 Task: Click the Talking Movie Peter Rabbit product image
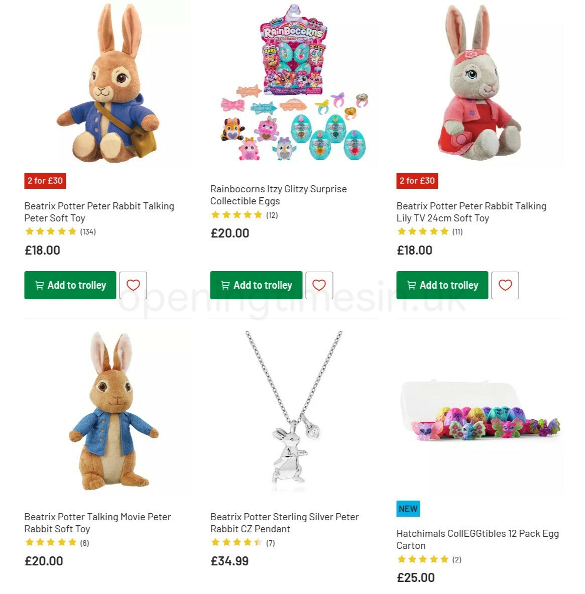pyautogui.click(x=107, y=412)
